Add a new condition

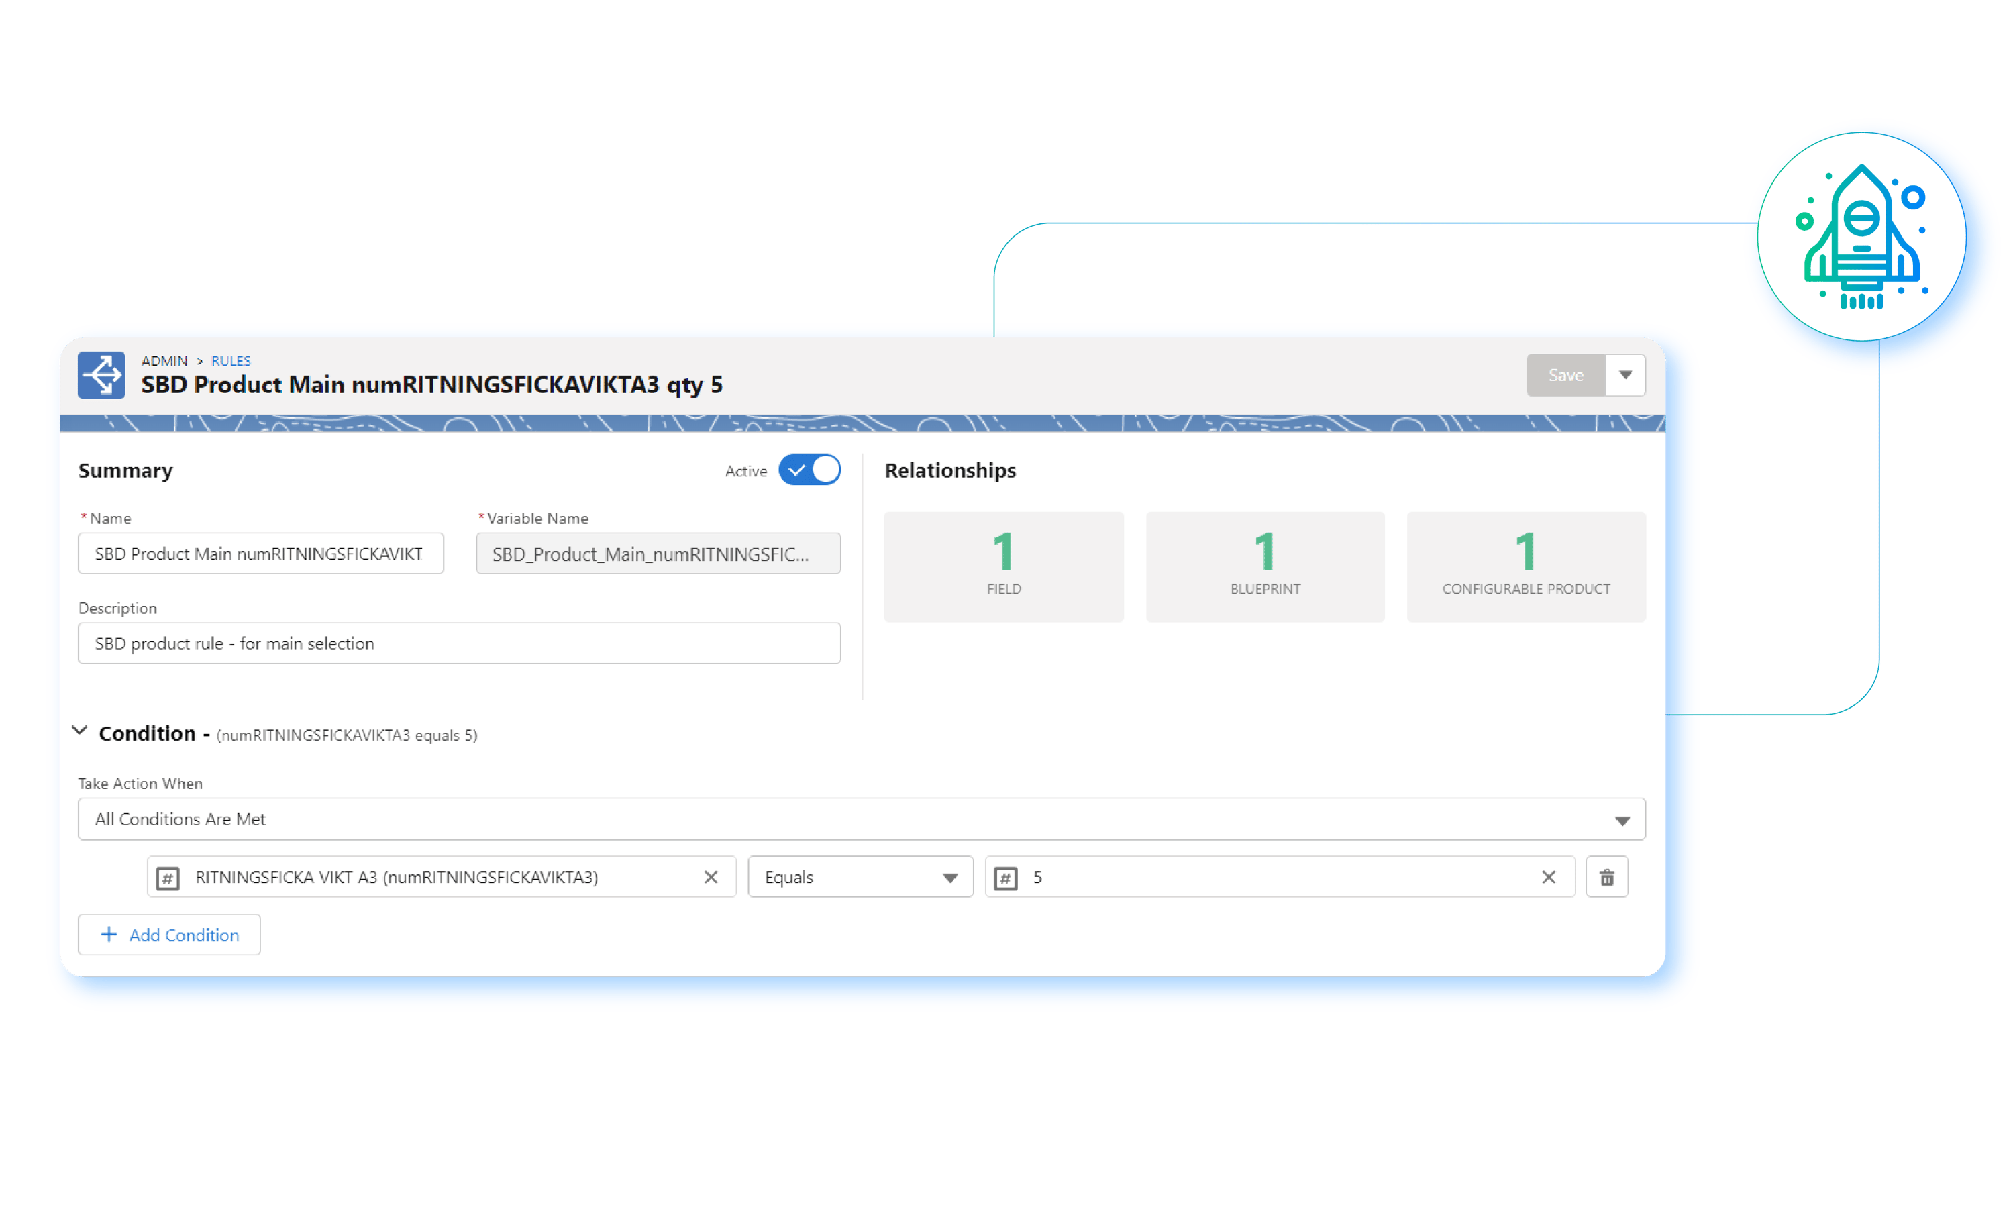click(169, 935)
